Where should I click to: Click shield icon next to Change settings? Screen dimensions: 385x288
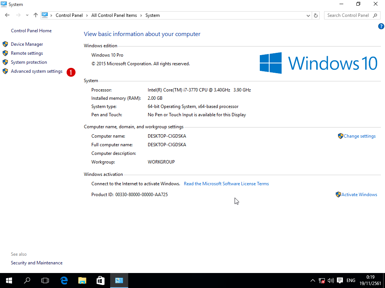tap(341, 136)
